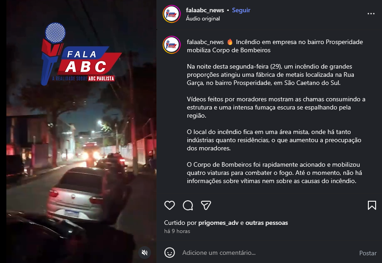
Task: Share the post via paper plane icon
Action: point(206,205)
